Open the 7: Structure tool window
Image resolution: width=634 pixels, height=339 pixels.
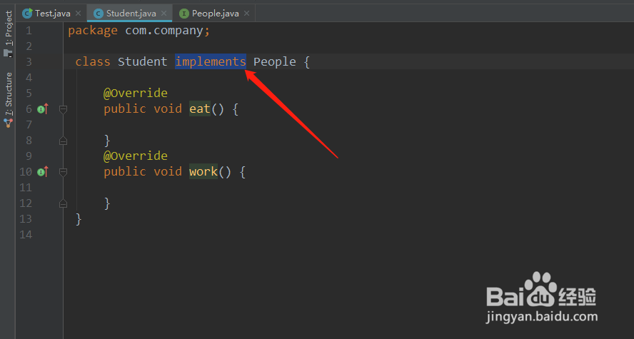tap(8, 100)
